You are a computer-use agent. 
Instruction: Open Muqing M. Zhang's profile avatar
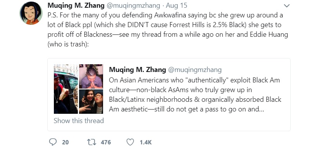pyautogui.click(x=31, y=13)
